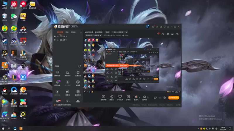The width and height of the screenshot is (234, 131).
Task: Open the 视频连麦 tool
Action: click(57, 83)
